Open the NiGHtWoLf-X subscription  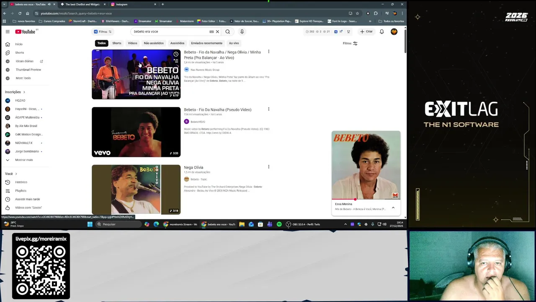pyautogui.click(x=23, y=143)
